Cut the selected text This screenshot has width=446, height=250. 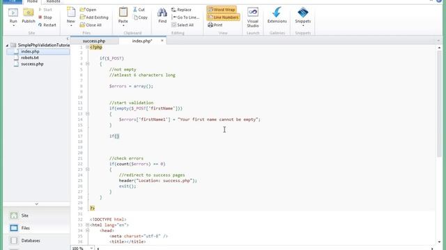click(139, 10)
